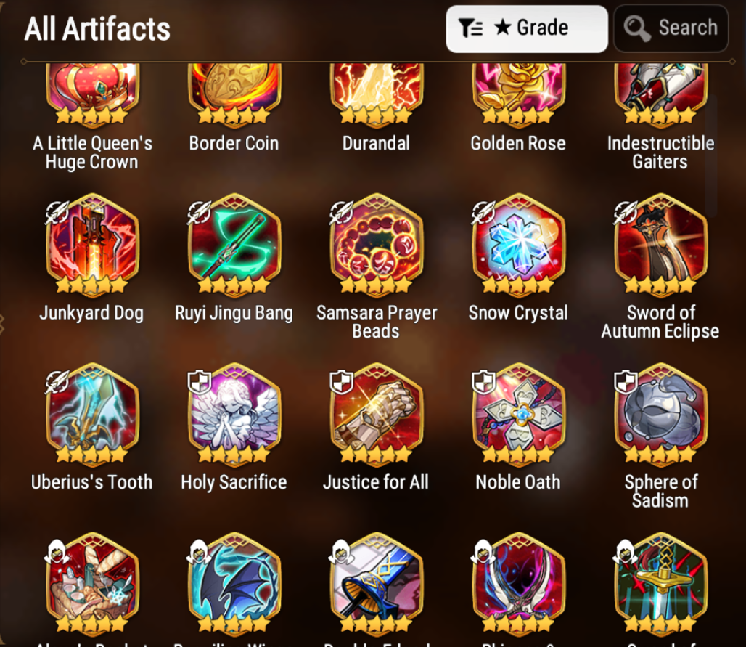Choose the Indestructible Gaiters artifact
The width and height of the screenshot is (746, 647).
point(661,94)
